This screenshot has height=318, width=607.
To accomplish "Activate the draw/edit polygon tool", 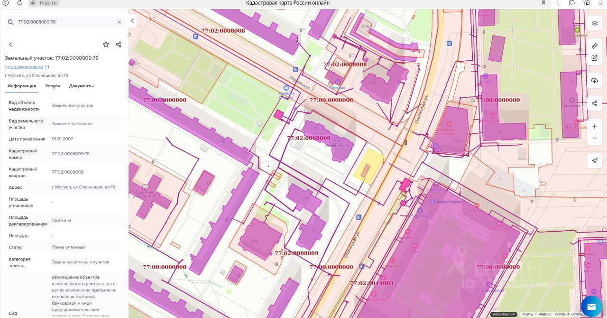I will [595, 58].
